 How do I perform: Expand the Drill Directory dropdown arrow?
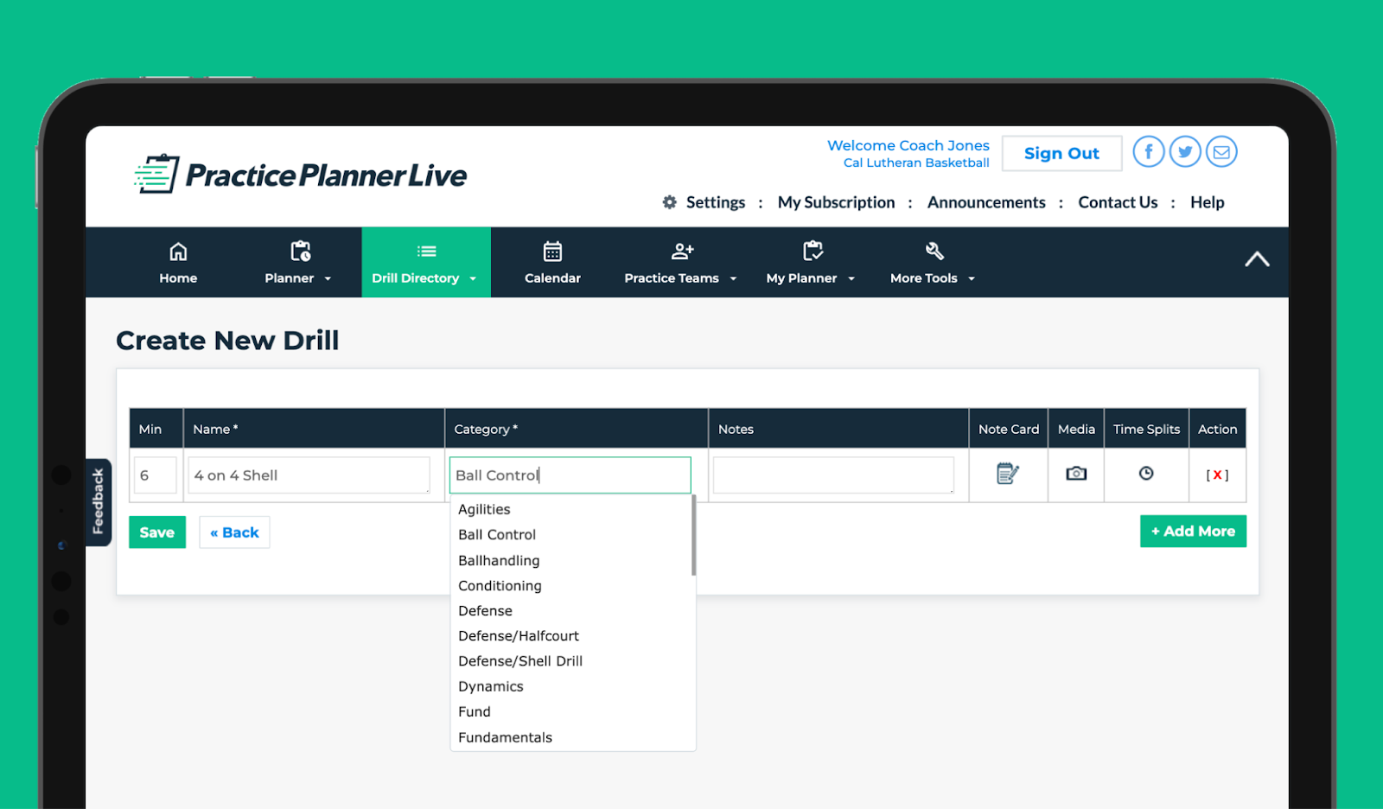(x=473, y=279)
